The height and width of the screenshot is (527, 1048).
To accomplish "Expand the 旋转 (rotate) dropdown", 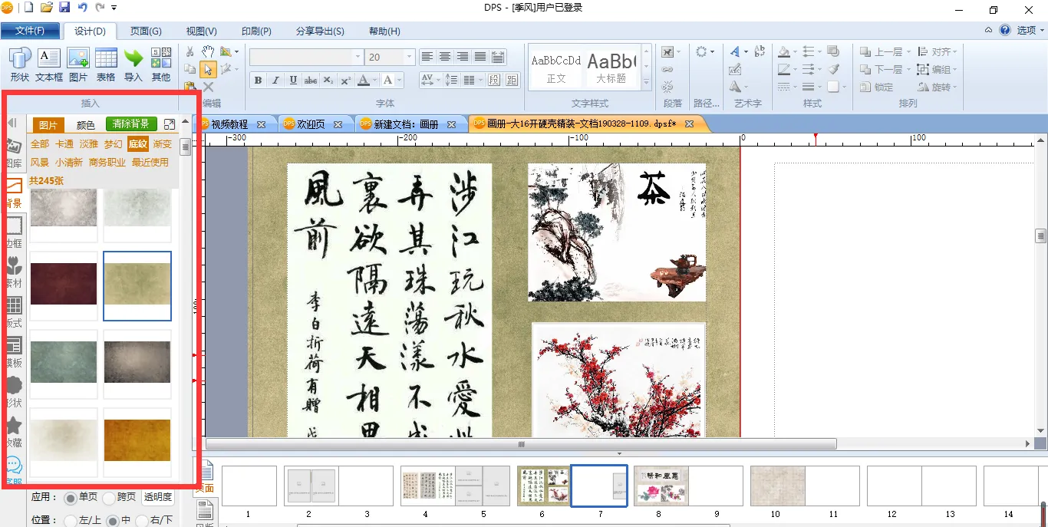I will click(954, 87).
